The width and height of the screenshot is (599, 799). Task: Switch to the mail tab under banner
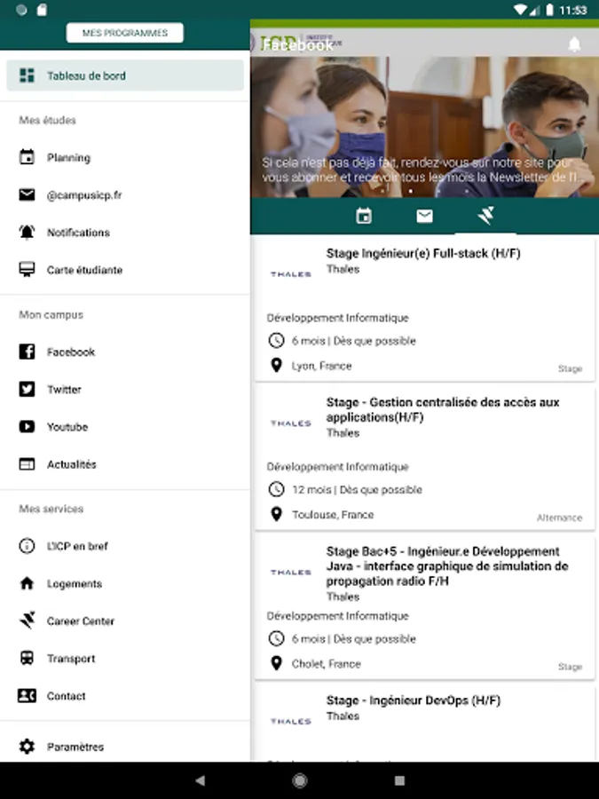[424, 216]
